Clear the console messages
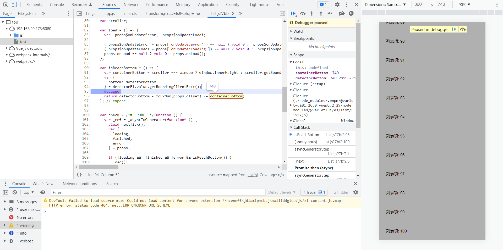 15,192
